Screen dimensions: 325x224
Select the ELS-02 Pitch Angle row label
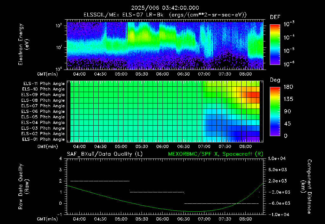pyautogui.click(x=43, y=134)
